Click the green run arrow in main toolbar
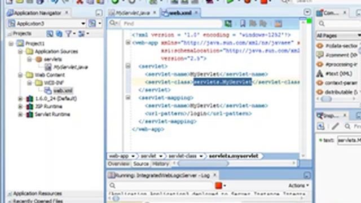The height and width of the screenshot is (203, 361). [230, 2]
